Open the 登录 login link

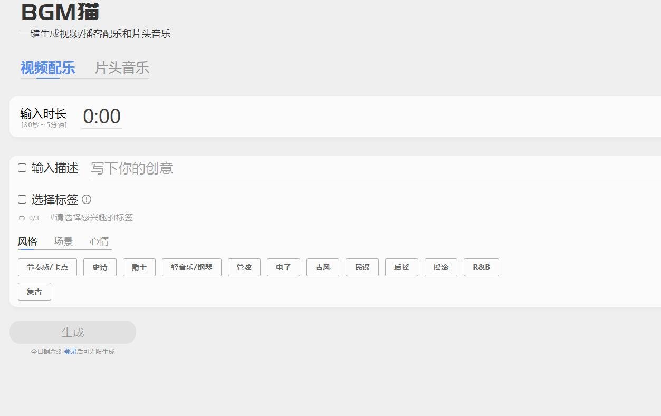(x=70, y=352)
